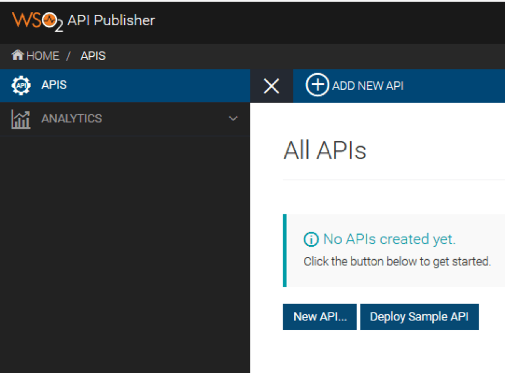This screenshot has width=505, height=373.
Task: Open the ANALYTICS sidebar menu item
Action: 125,119
